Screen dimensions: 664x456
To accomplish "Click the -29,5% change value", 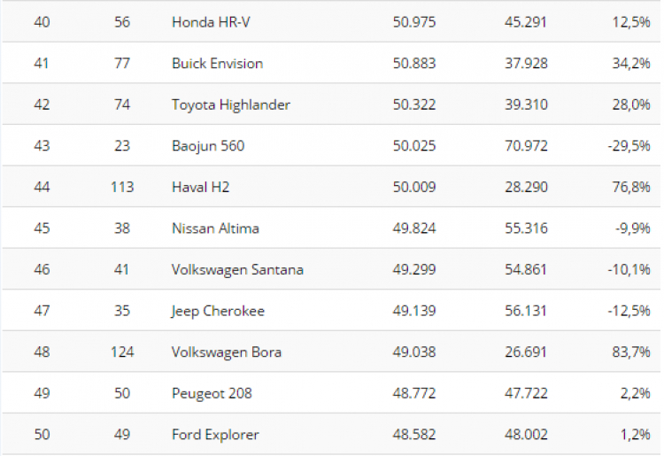I will point(629,145).
